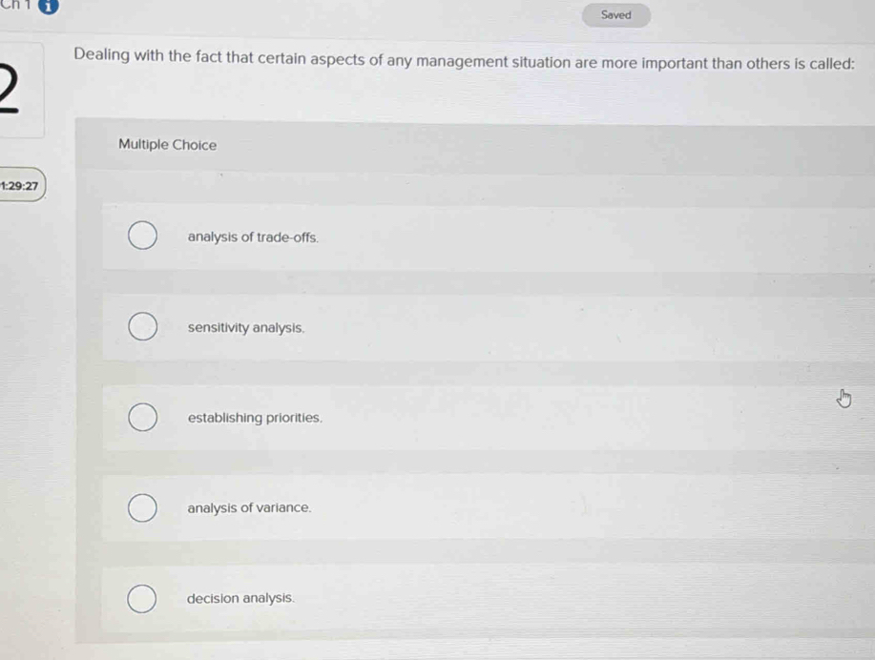Select the 'analysis of trade-offs' radio button
This screenshot has height=660, width=875.
[x=143, y=237]
